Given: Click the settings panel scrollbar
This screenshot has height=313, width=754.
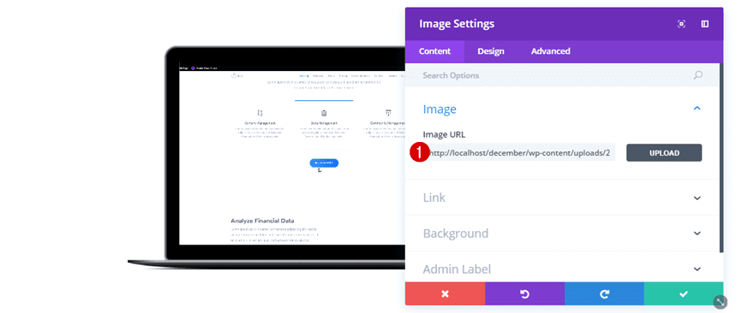Looking at the screenshot, I should point(721,157).
